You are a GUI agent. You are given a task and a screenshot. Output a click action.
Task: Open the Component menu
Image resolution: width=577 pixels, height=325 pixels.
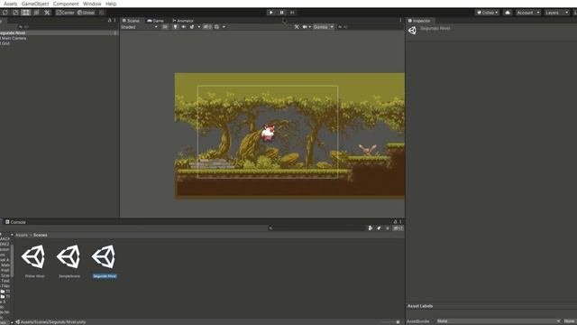(x=66, y=4)
